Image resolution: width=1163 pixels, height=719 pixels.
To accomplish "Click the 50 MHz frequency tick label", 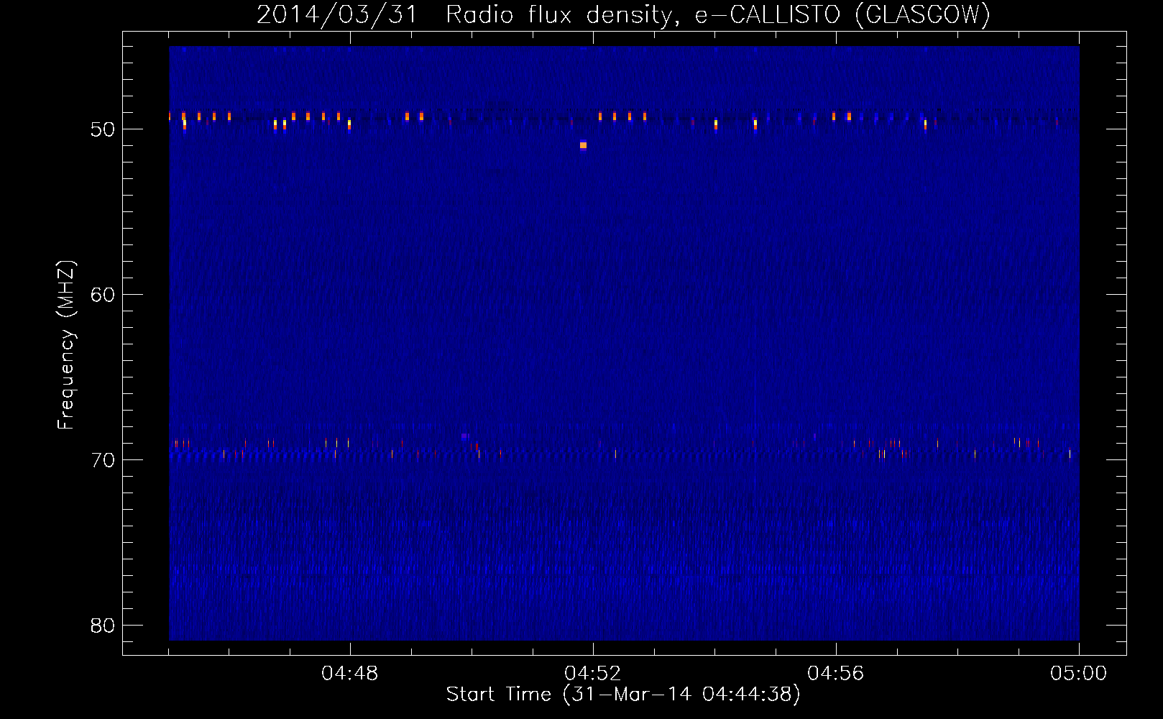I will point(103,129).
